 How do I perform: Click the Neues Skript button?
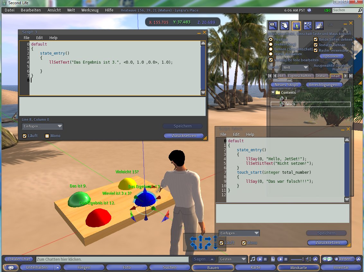(x=286, y=85)
